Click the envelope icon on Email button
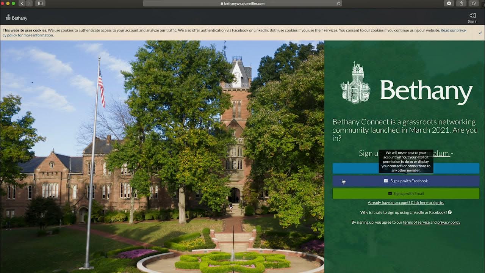485x273 pixels. coord(390,193)
